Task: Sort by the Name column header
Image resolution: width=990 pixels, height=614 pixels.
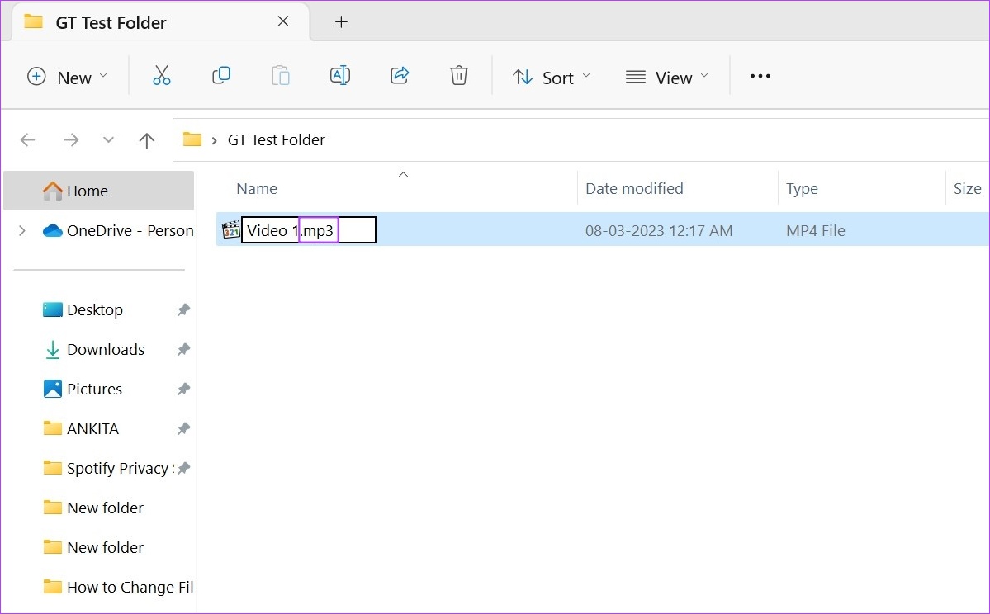Action: 256,189
